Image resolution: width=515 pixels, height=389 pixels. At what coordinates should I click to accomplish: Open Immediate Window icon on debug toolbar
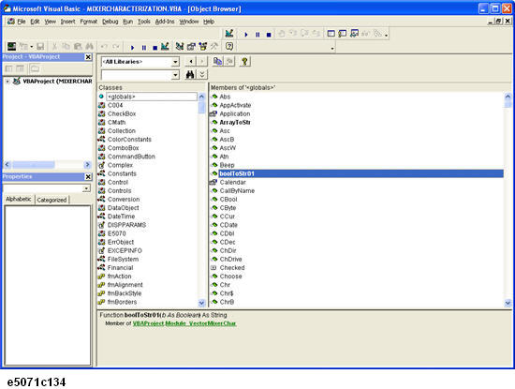[x=343, y=34]
